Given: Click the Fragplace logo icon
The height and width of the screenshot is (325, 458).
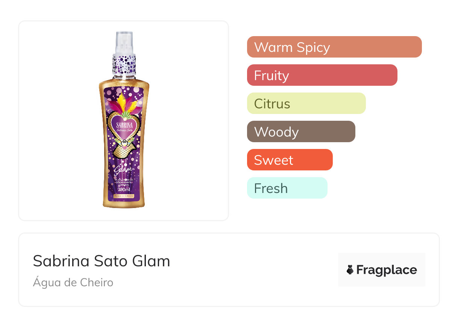Looking at the screenshot, I should [x=350, y=270].
